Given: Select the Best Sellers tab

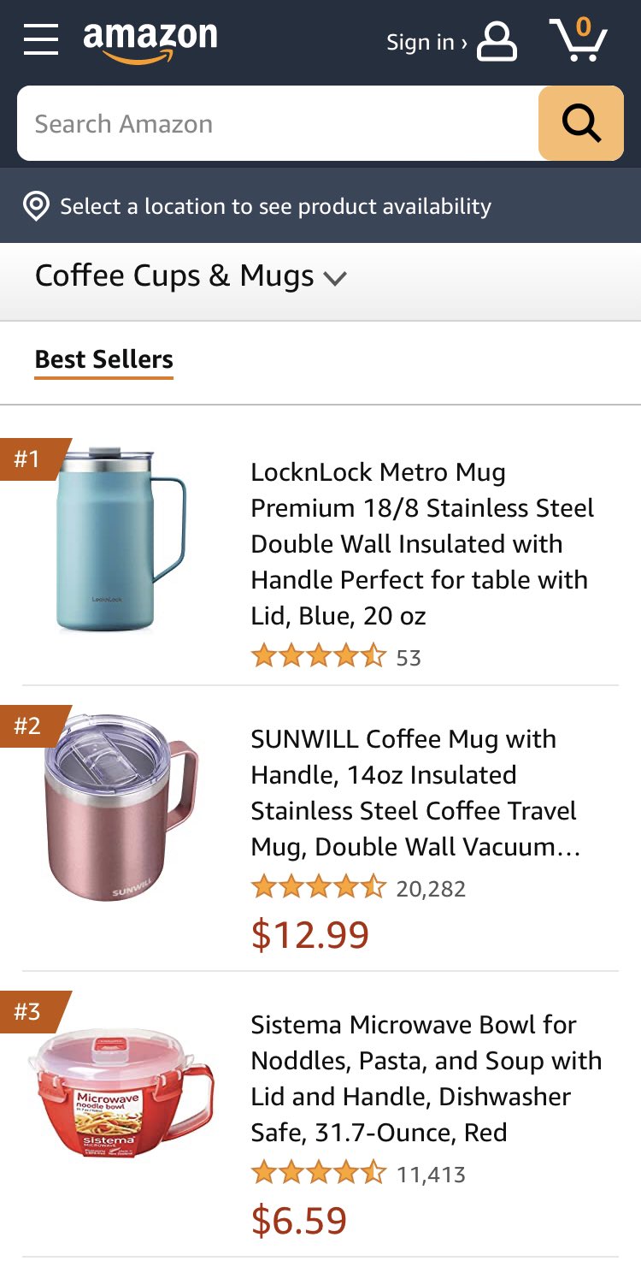Looking at the screenshot, I should tap(104, 359).
